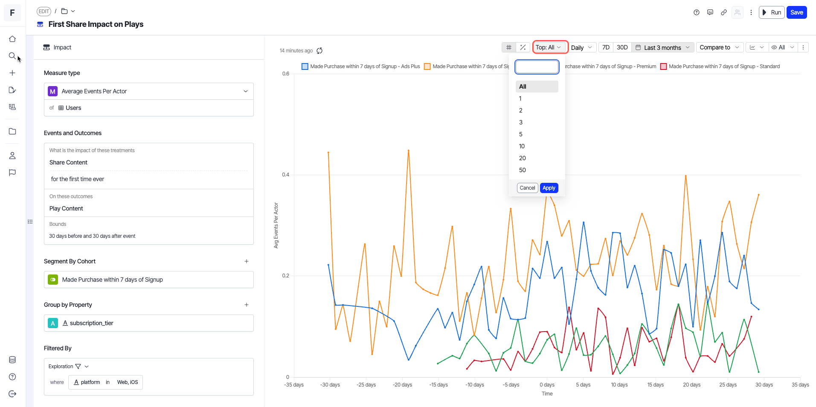Open the database icon in left sidebar
Image resolution: width=816 pixels, height=407 pixels.
(x=12, y=360)
